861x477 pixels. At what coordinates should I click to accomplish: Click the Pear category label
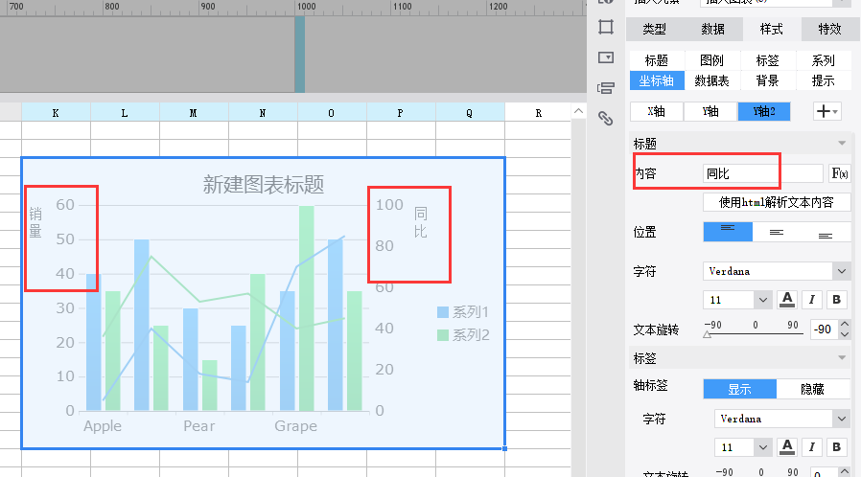point(198,426)
